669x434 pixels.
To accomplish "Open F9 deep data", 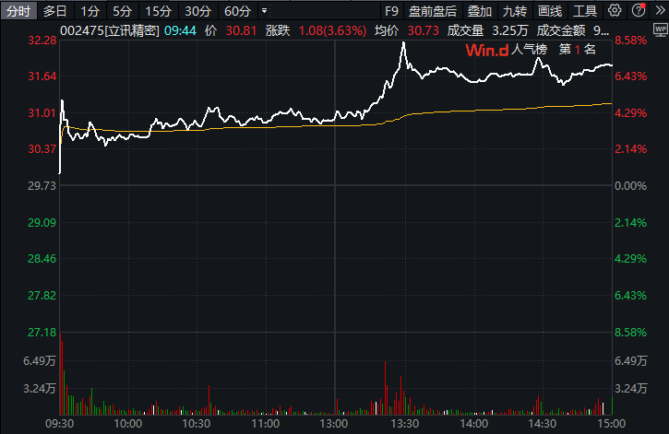I will [391, 11].
